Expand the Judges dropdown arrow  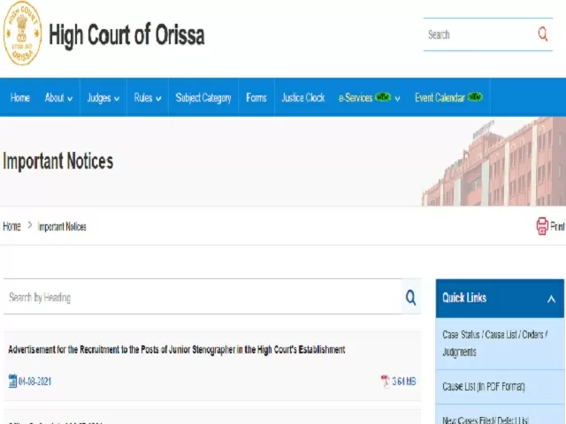pyautogui.click(x=117, y=98)
